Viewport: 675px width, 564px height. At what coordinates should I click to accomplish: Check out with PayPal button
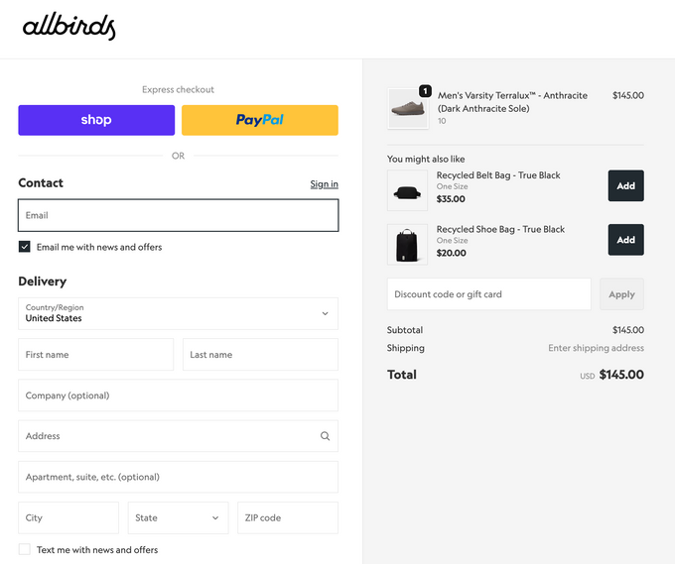tap(260, 120)
